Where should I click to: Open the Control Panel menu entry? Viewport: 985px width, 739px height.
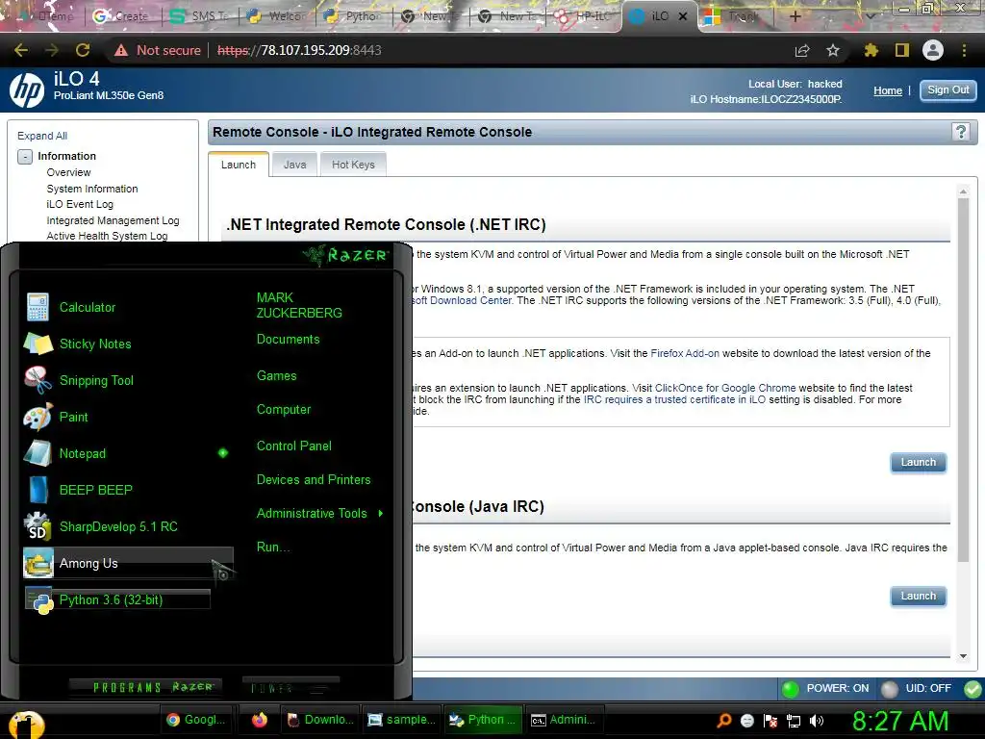click(x=294, y=446)
